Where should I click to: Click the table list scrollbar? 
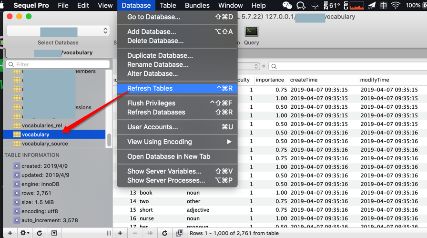coord(109,140)
